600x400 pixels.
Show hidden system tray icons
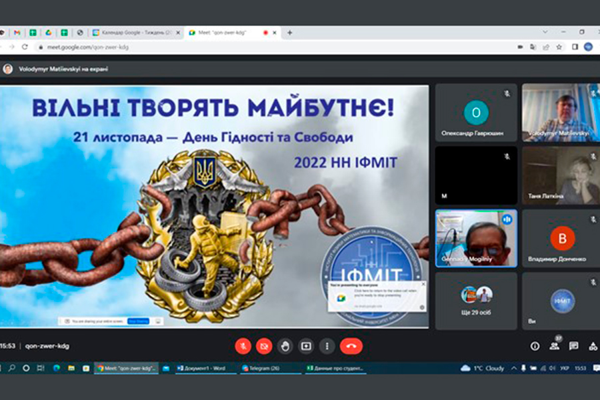point(514,368)
